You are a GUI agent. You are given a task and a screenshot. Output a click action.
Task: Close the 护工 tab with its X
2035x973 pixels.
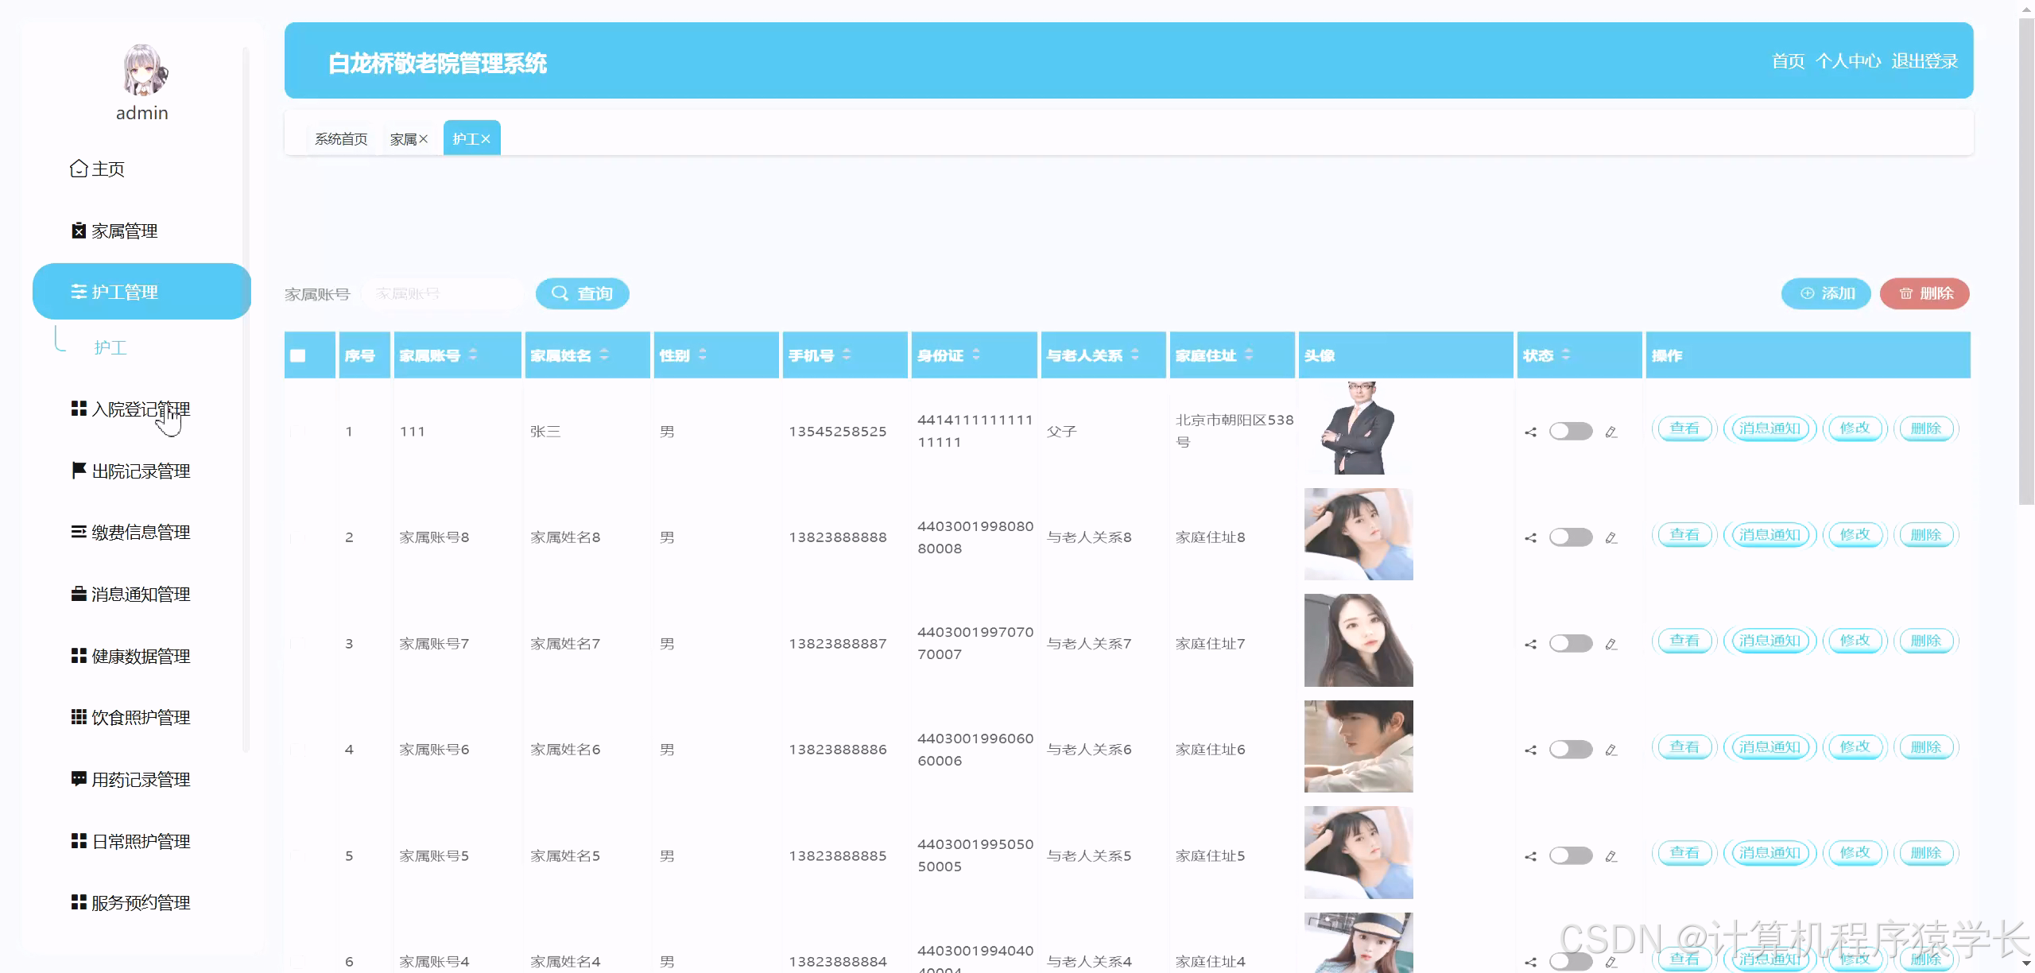(486, 139)
